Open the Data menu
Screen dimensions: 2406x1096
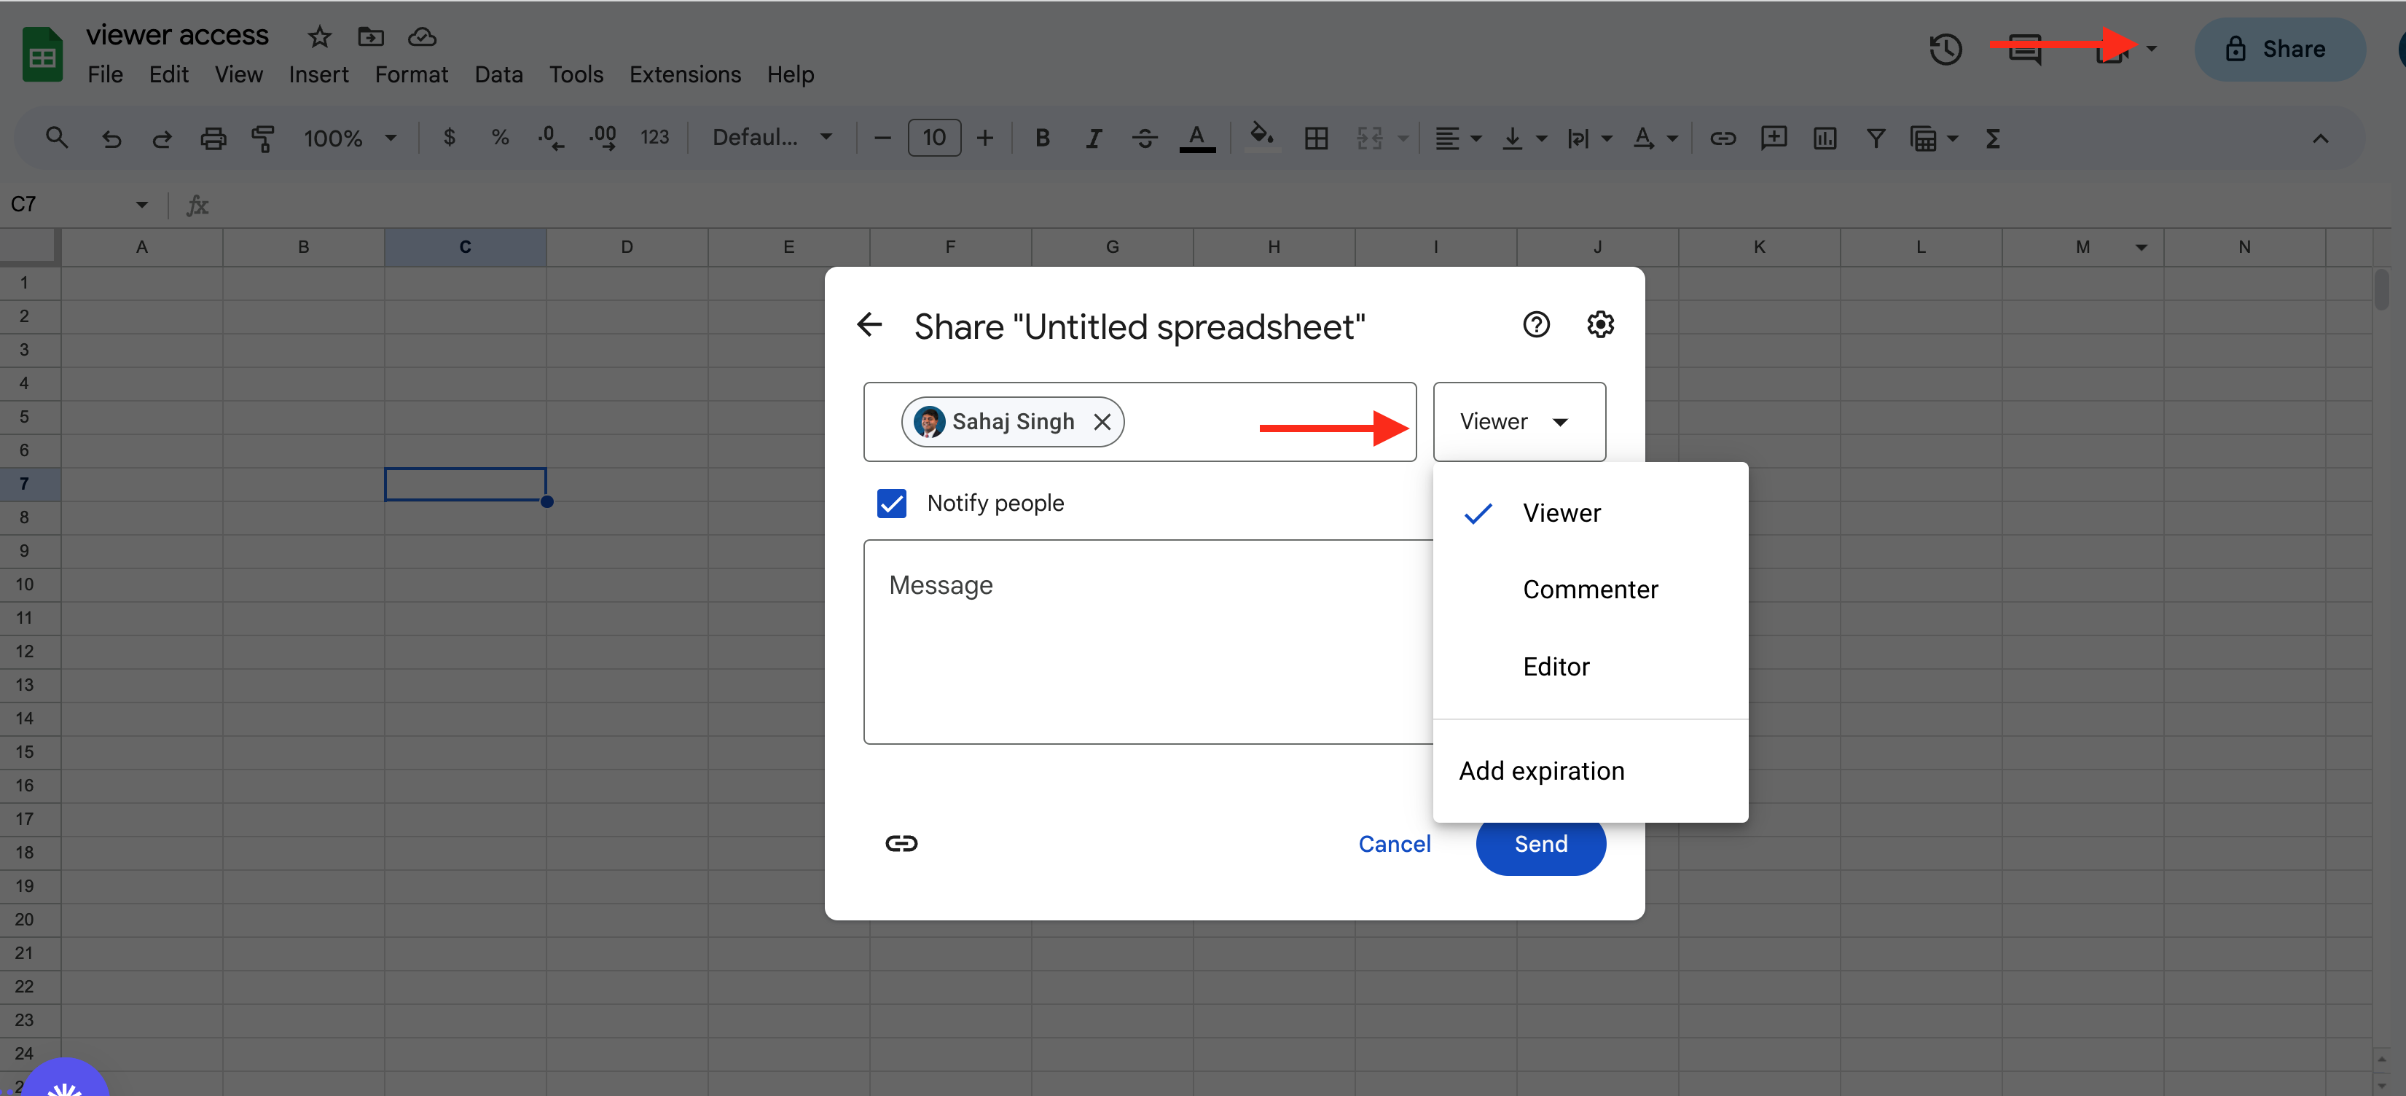(498, 75)
